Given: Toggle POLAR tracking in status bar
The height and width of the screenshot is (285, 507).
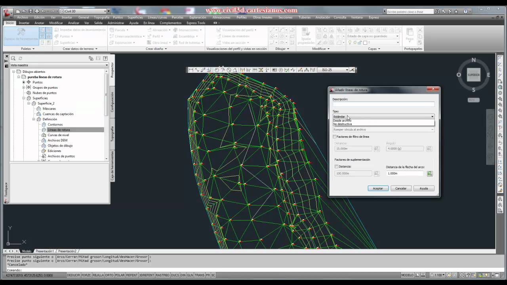Looking at the screenshot, I should pos(120,275).
